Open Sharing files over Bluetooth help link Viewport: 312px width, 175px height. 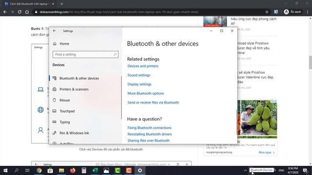[148, 140]
